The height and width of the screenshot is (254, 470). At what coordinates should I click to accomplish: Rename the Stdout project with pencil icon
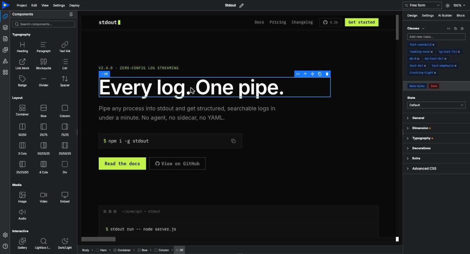(241, 5)
